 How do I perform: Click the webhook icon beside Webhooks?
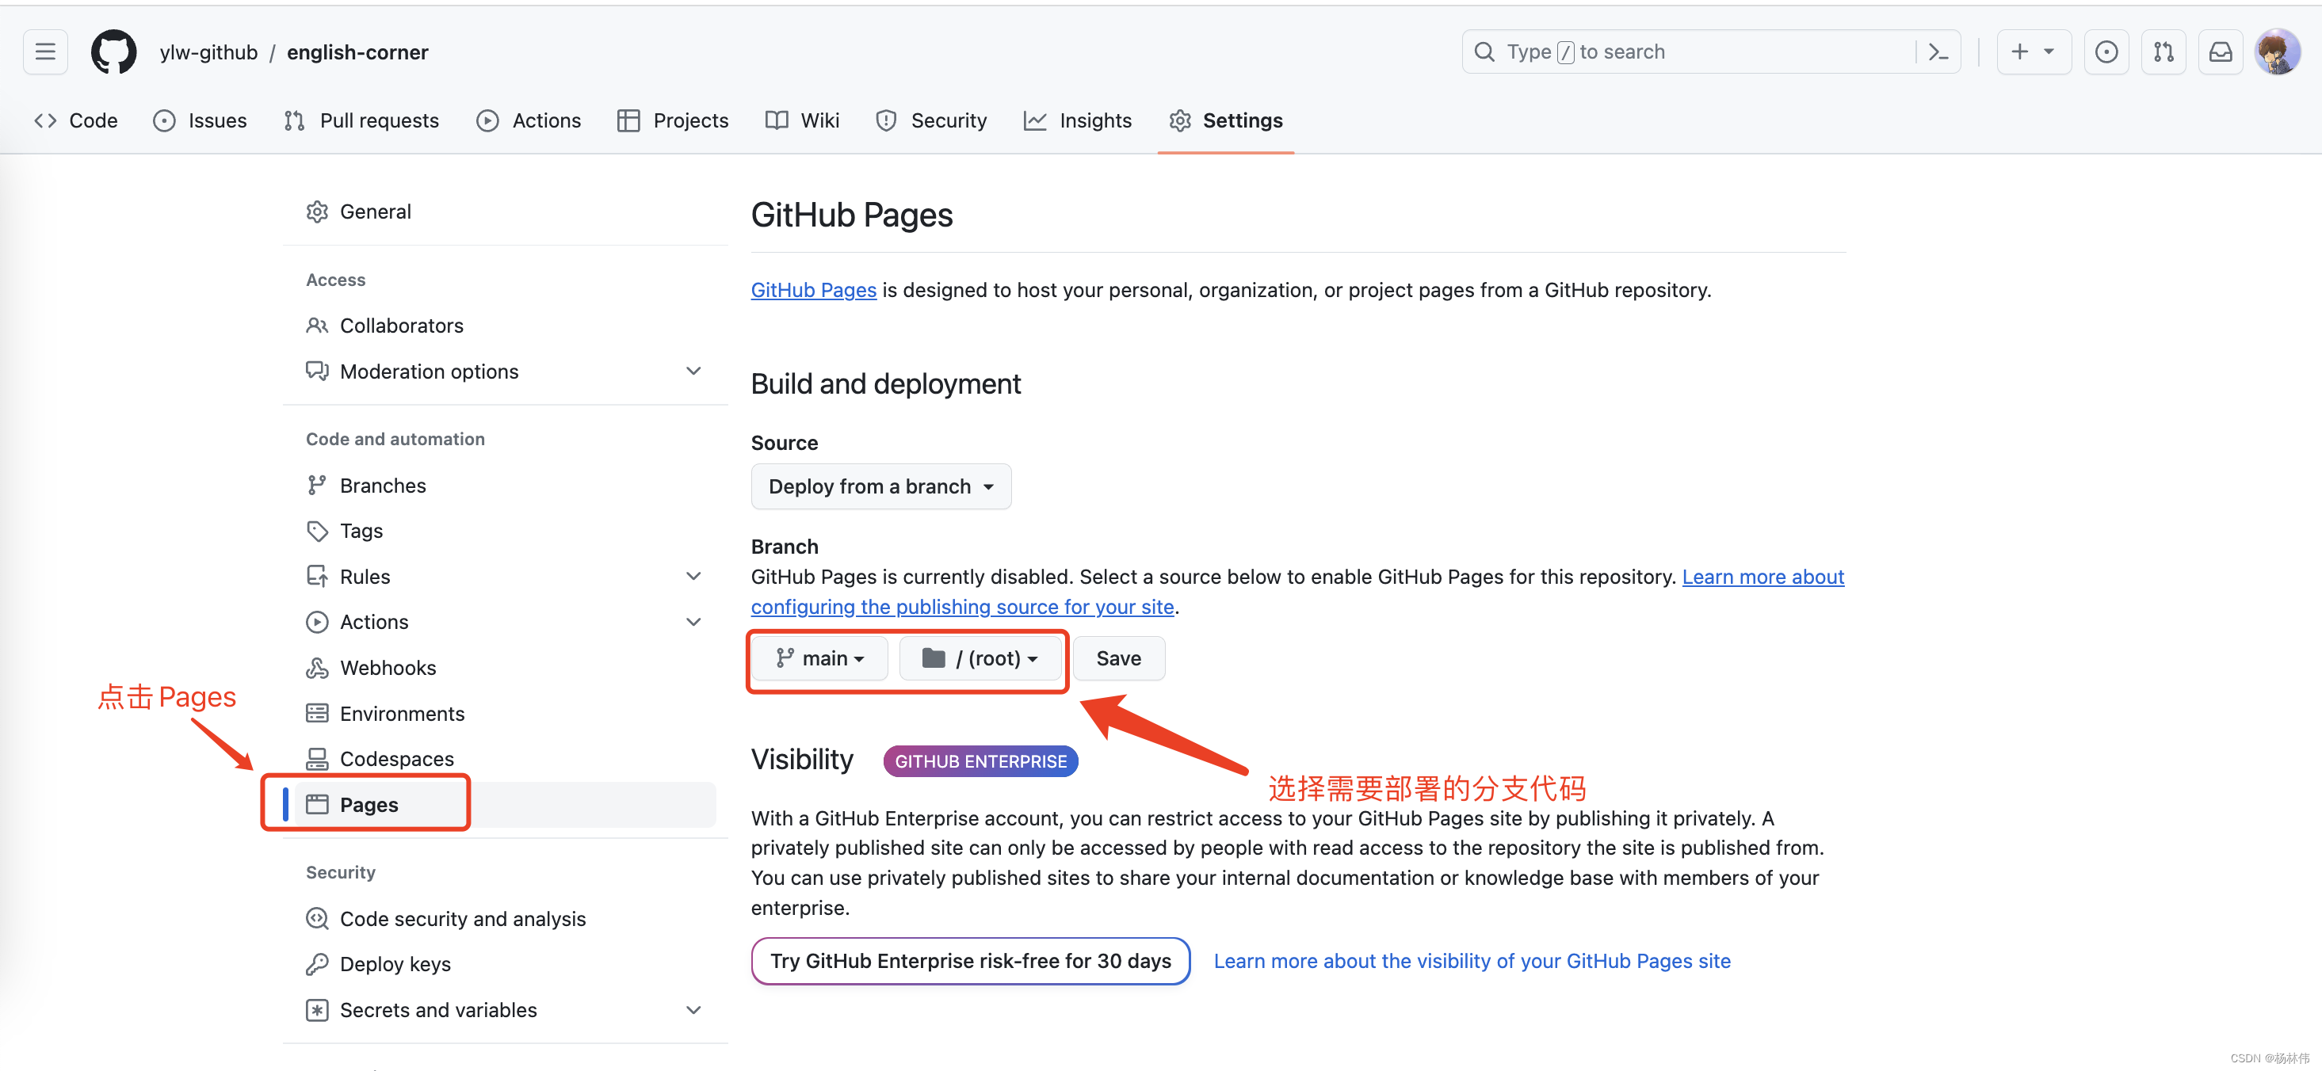coord(317,668)
